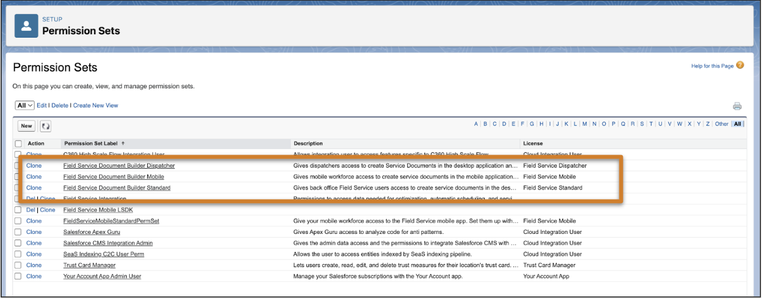The width and height of the screenshot is (762, 298).
Task: Click the Trust Card Manager license cell
Action: (550, 265)
